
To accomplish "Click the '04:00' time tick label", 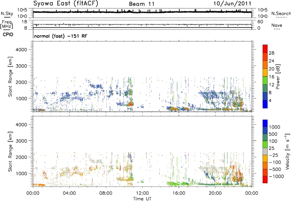I will [69, 193].
